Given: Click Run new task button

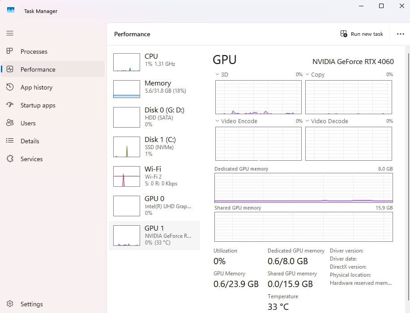Looking at the screenshot, I should point(362,34).
